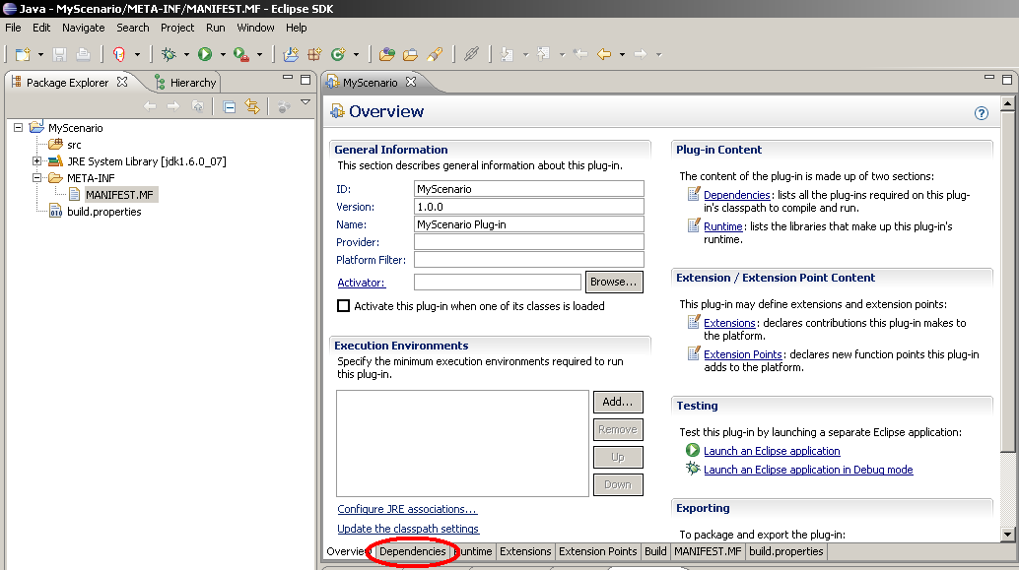Open the Navigate menu

pyautogui.click(x=83, y=28)
